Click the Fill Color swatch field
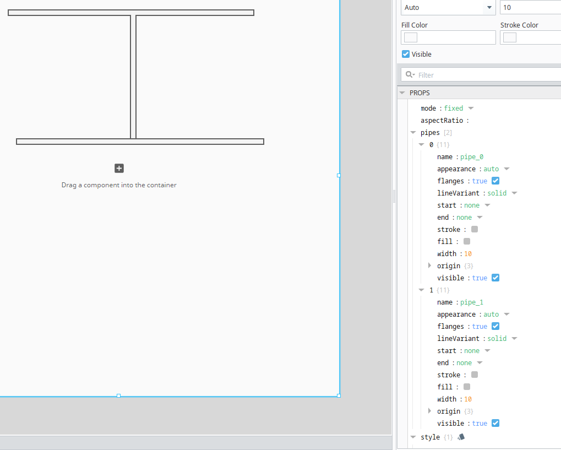Viewport: 561px width, 450px height. pyautogui.click(x=449, y=37)
